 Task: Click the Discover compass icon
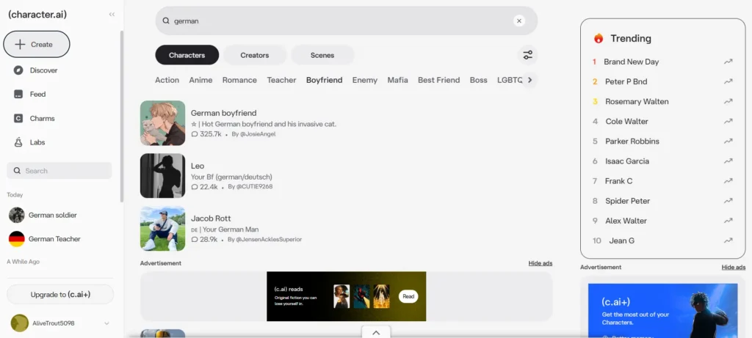pos(18,70)
